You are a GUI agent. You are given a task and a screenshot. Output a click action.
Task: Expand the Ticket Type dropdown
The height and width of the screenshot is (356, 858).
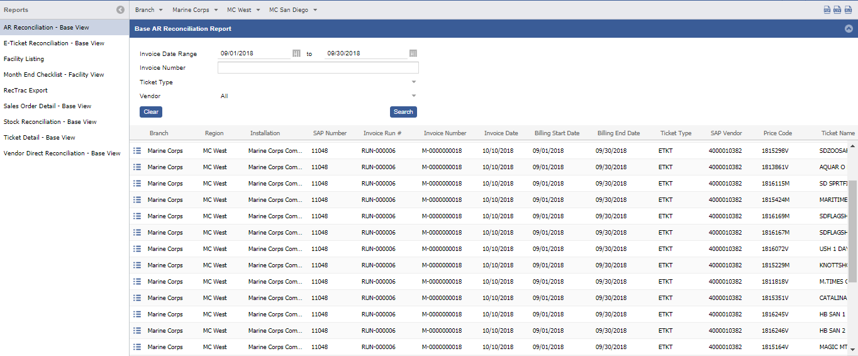pos(413,82)
